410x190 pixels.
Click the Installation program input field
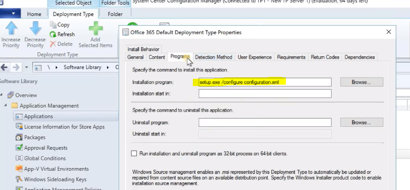pos(265,82)
